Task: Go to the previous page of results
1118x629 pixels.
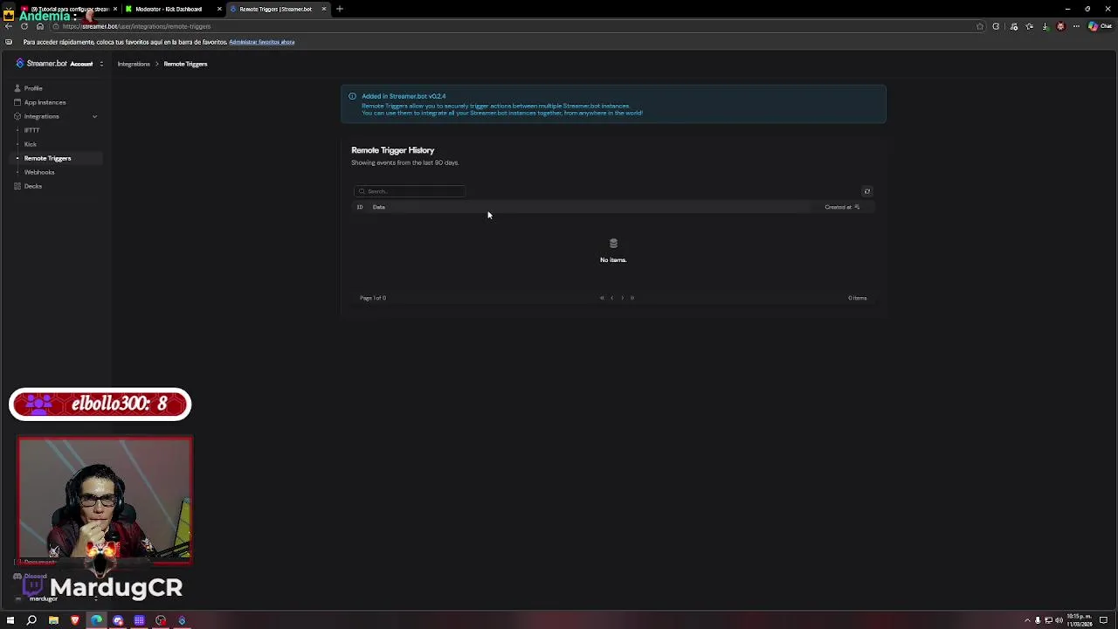Action: click(611, 298)
